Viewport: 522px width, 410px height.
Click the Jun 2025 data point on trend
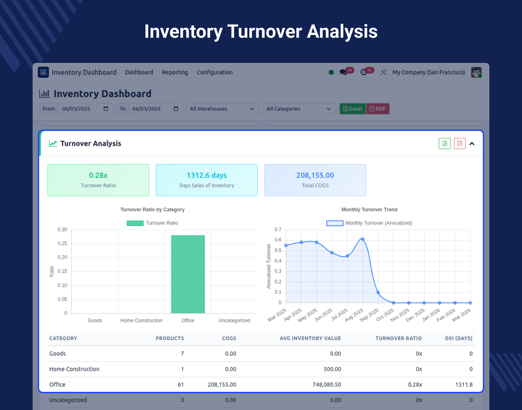tap(332, 253)
